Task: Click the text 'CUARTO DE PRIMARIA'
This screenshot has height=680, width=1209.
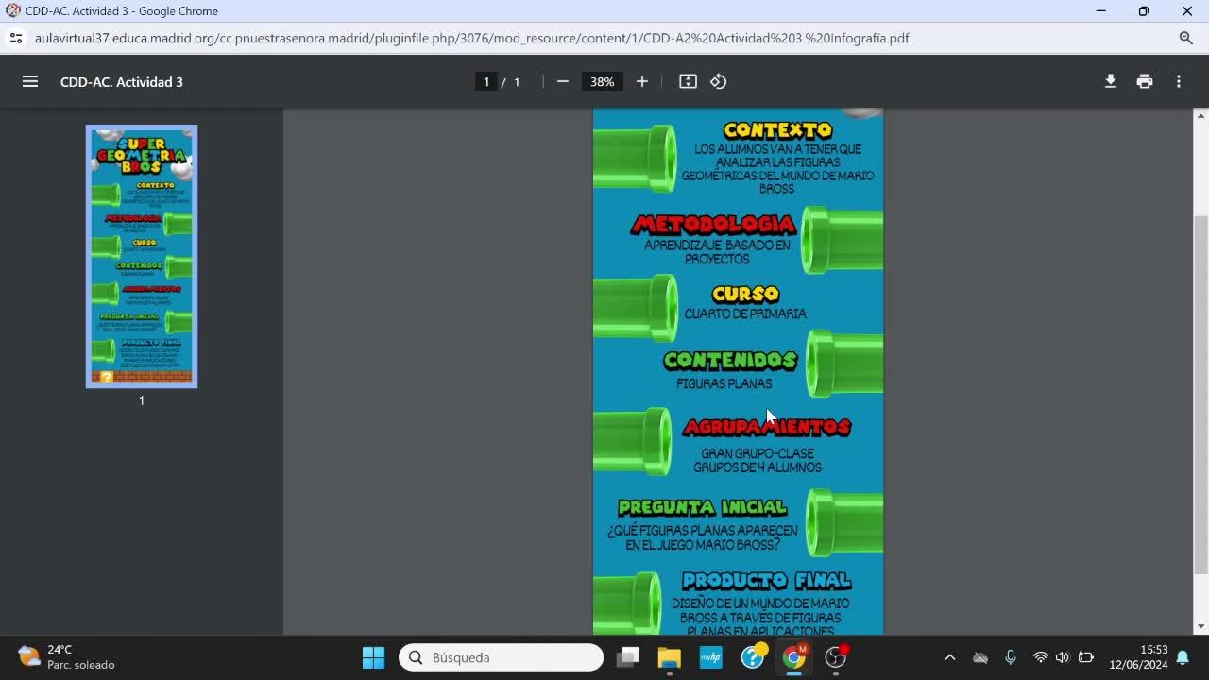Action: tap(745, 314)
